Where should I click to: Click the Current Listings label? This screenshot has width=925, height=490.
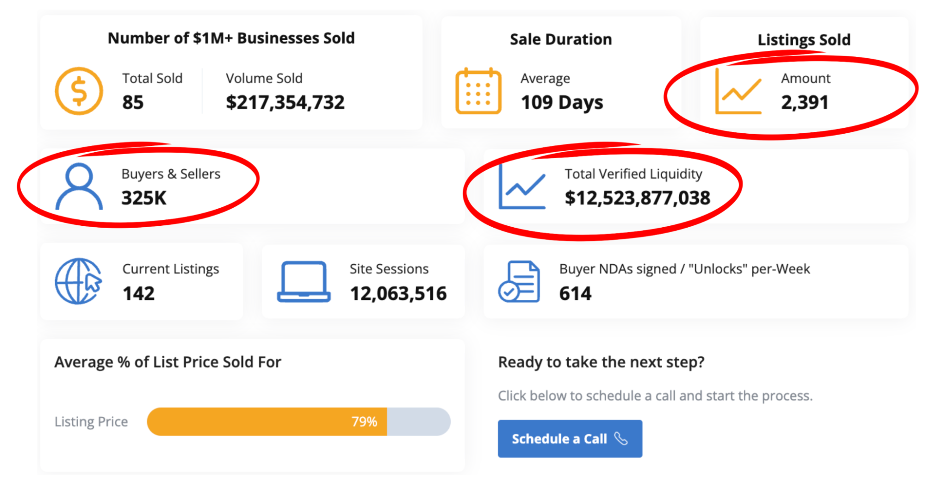171,269
